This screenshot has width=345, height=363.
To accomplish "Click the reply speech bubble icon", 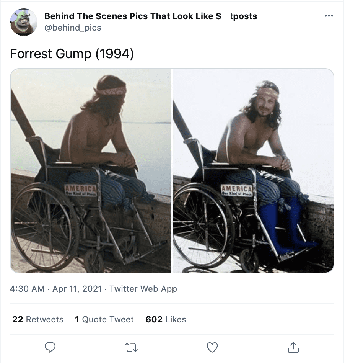I will click(x=50, y=347).
